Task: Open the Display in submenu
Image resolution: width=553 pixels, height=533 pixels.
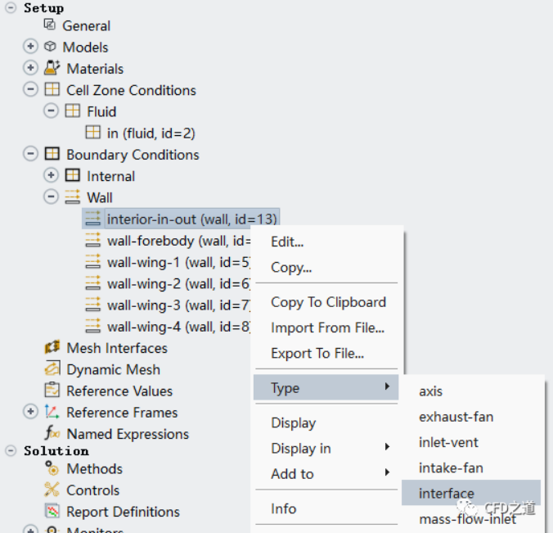Action: click(301, 448)
